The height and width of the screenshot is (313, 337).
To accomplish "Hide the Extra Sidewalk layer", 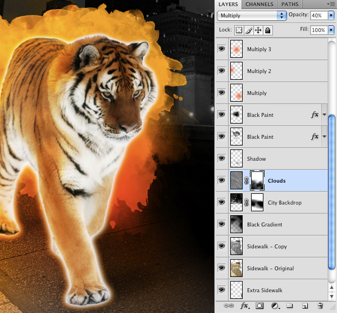I will (x=222, y=290).
